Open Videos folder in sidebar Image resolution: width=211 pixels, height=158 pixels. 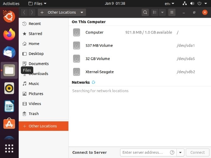click(x=43, y=104)
